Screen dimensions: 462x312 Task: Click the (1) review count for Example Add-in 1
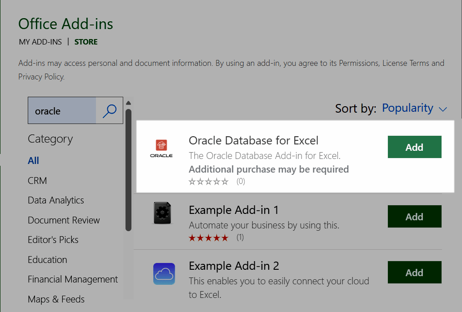point(240,237)
